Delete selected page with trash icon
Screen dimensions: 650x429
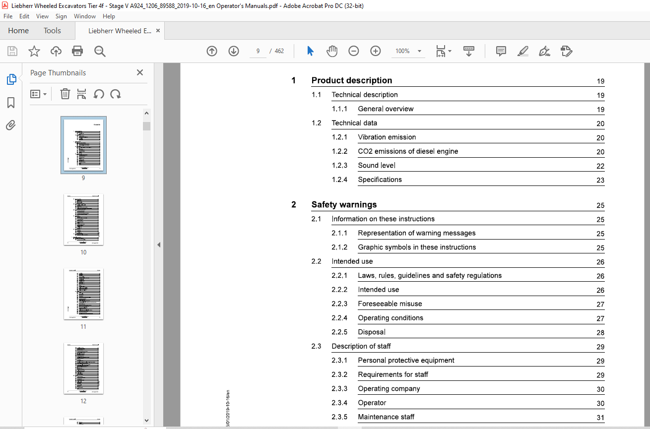click(x=65, y=94)
